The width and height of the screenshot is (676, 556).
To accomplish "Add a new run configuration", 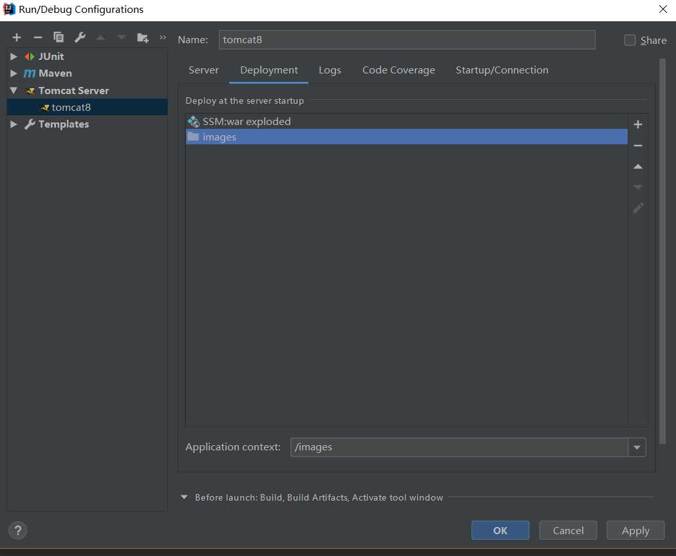I will pyautogui.click(x=17, y=37).
